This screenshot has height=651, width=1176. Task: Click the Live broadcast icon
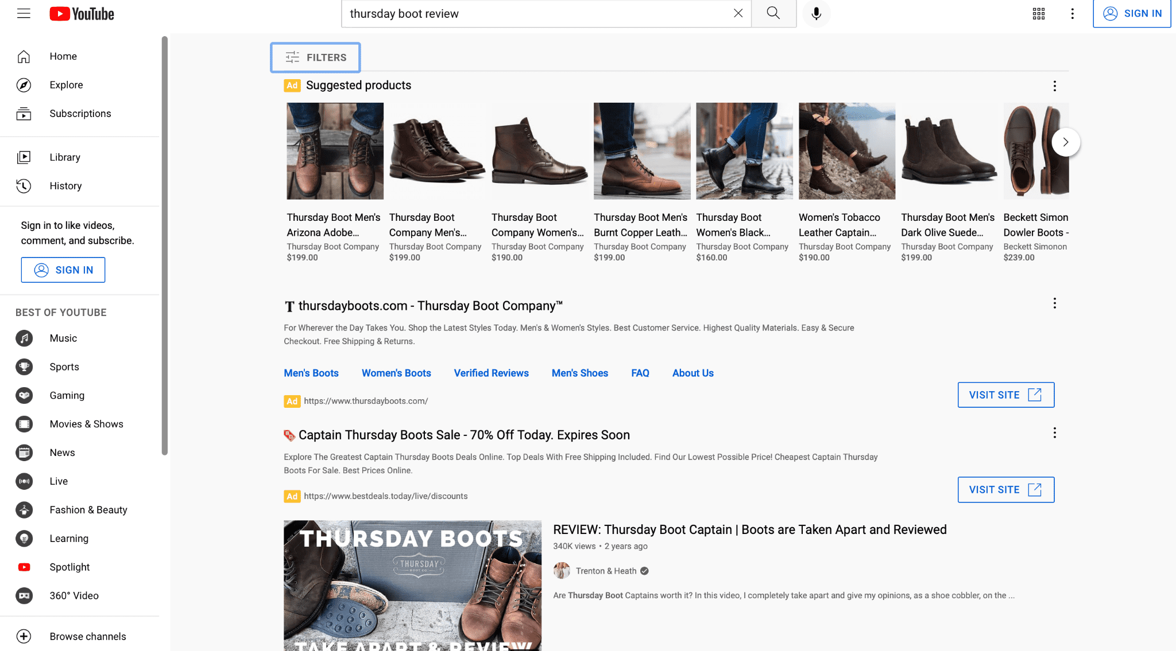(24, 481)
